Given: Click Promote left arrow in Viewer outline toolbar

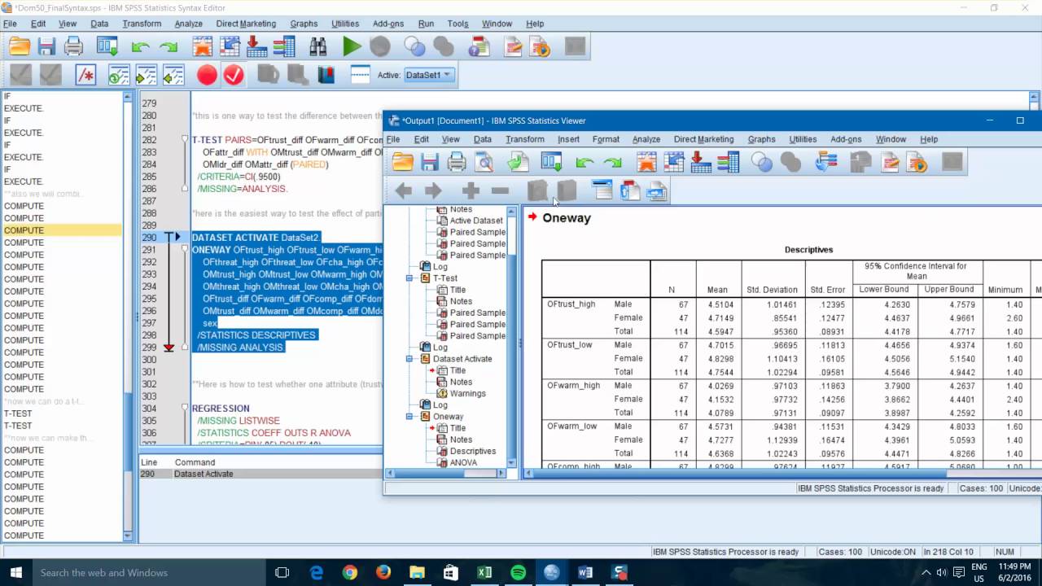Looking at the screenshot, I should 403,191.
